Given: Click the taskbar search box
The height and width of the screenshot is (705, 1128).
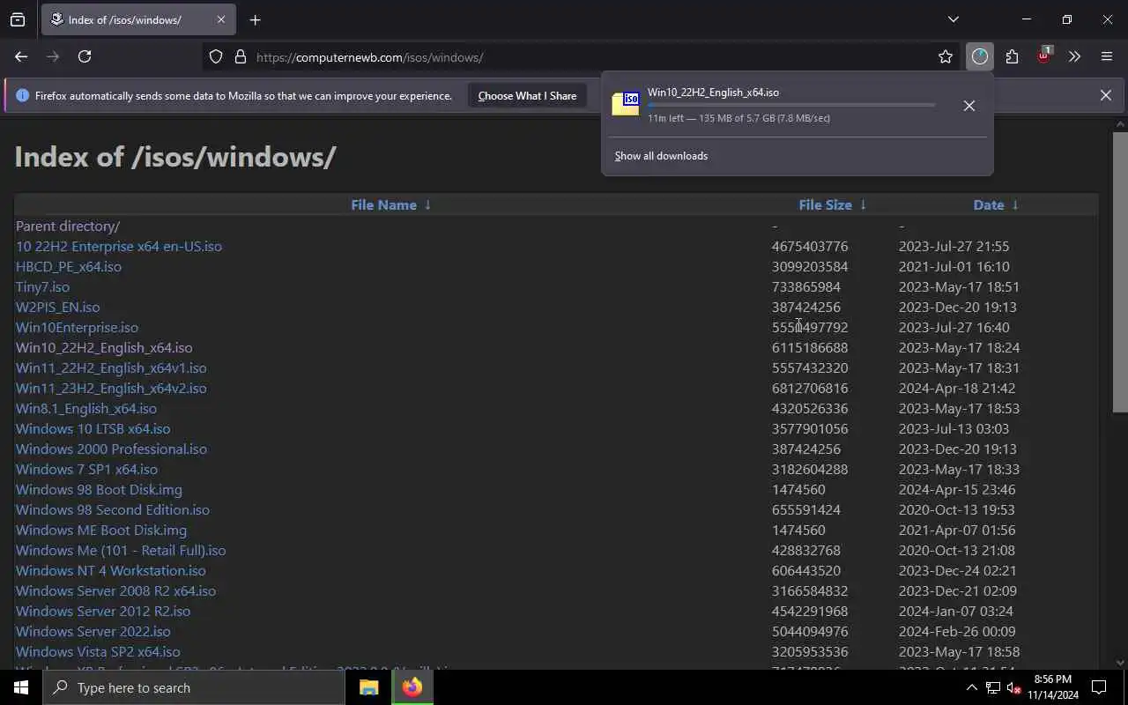Looking at the screenshot, I should (194, 687).
